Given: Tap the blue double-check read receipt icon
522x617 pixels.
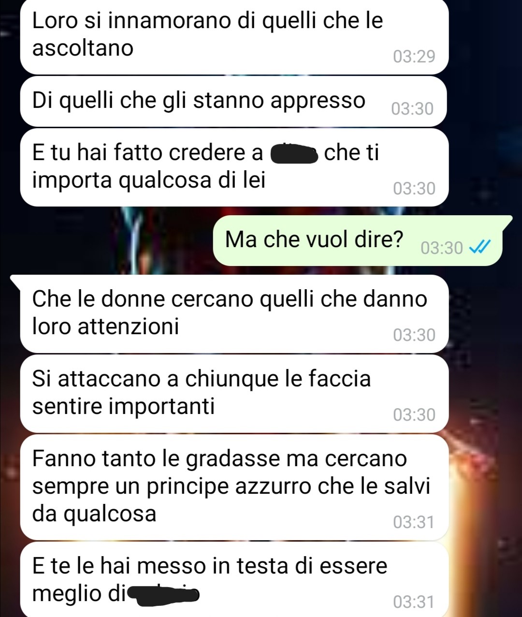Looking at the screenshot, I should point(480,248).
